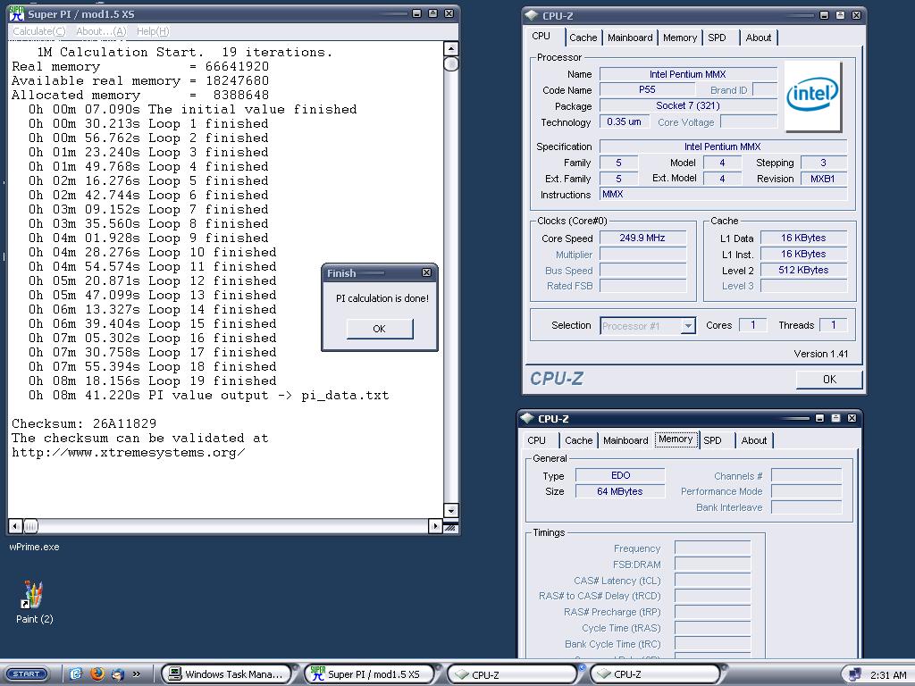Click the Core Speed 249.9 MHz field

642,238
